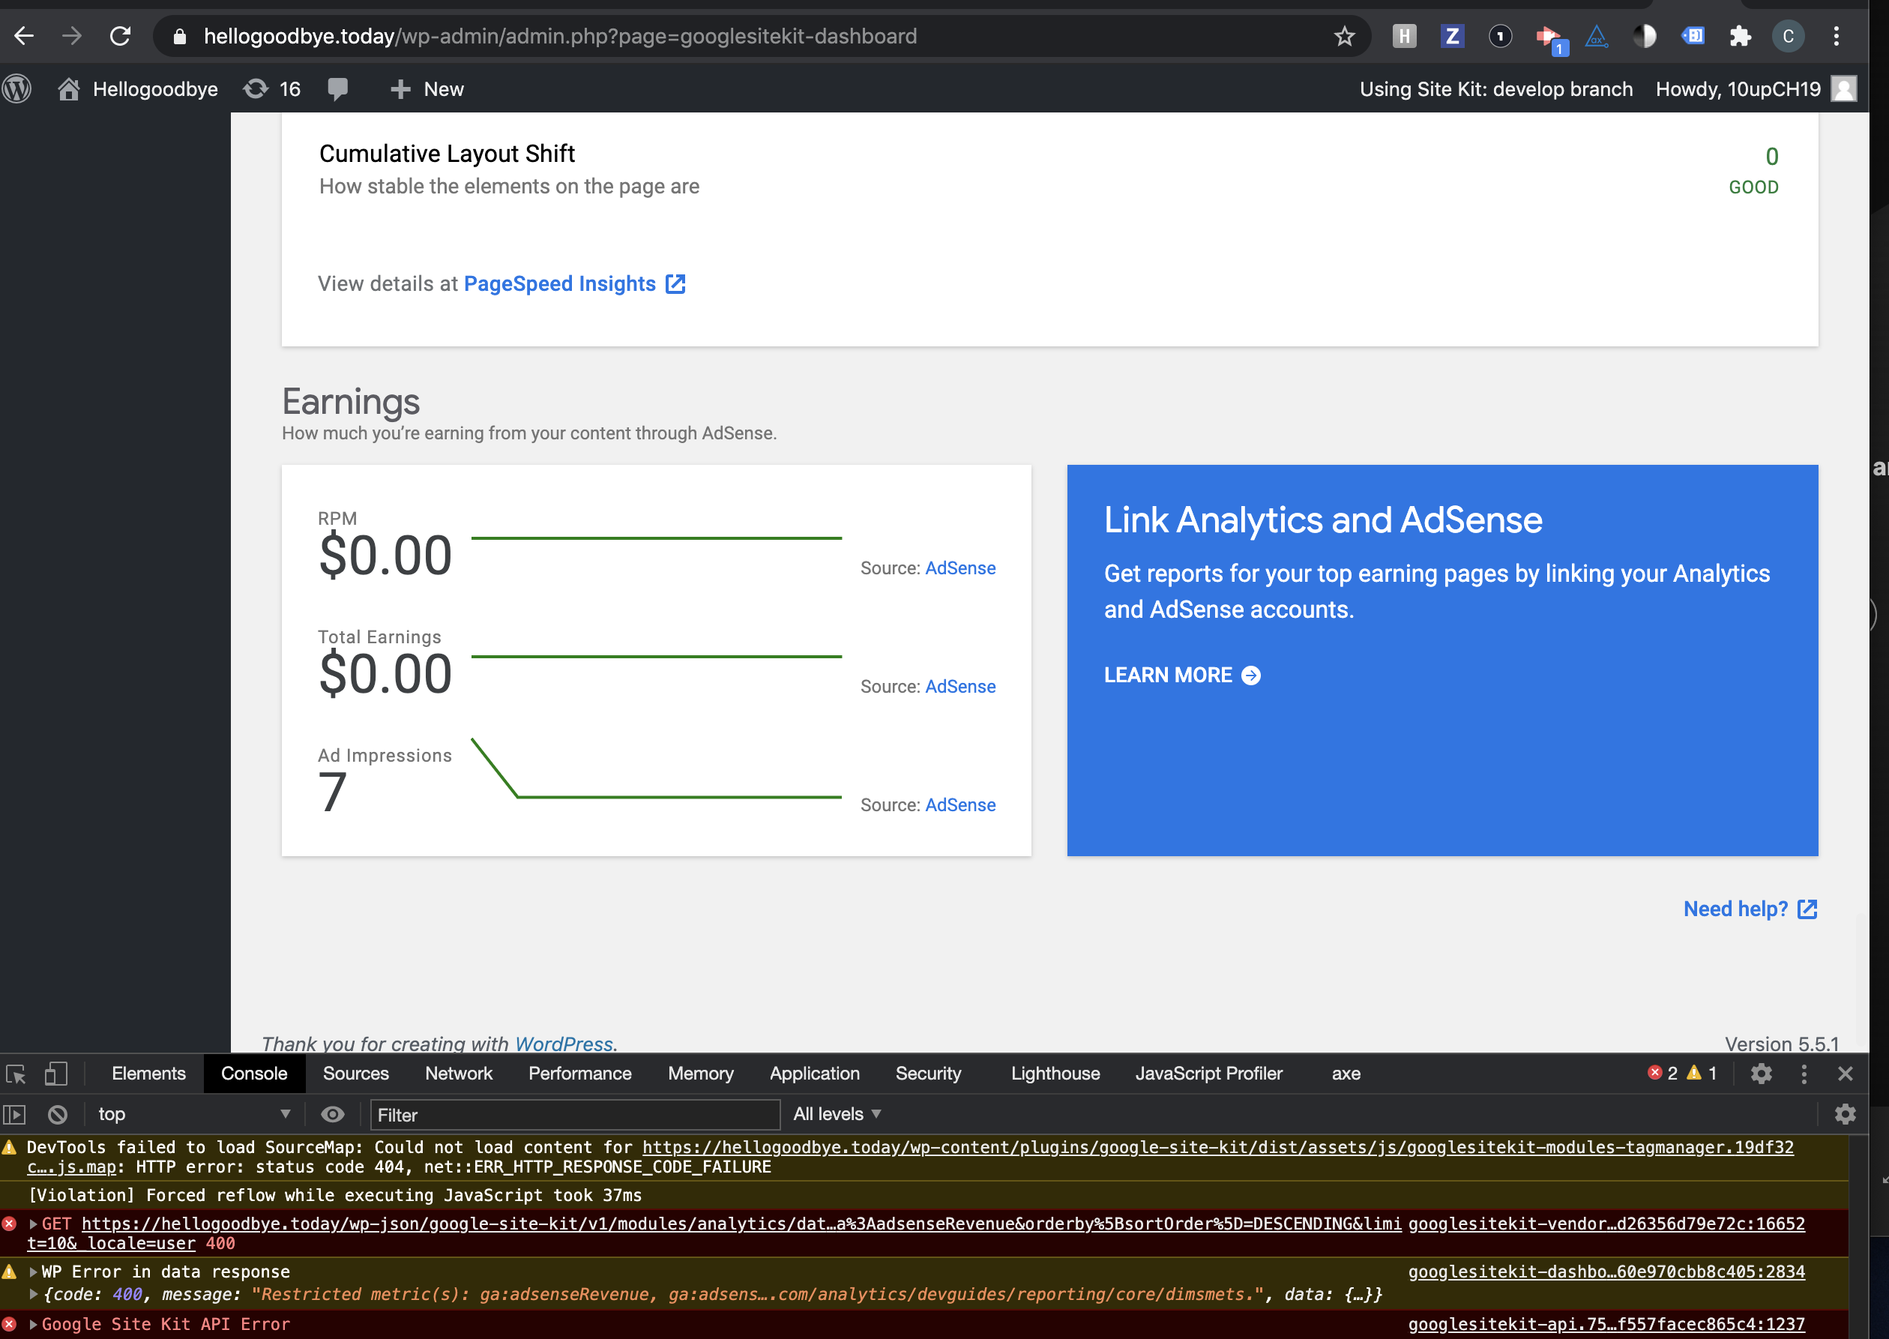This screenshot has height=1339, width=1889.
Task: Activate the DevTools element inspector icon
Action: pyautogui.click(x=16, y=1074)
